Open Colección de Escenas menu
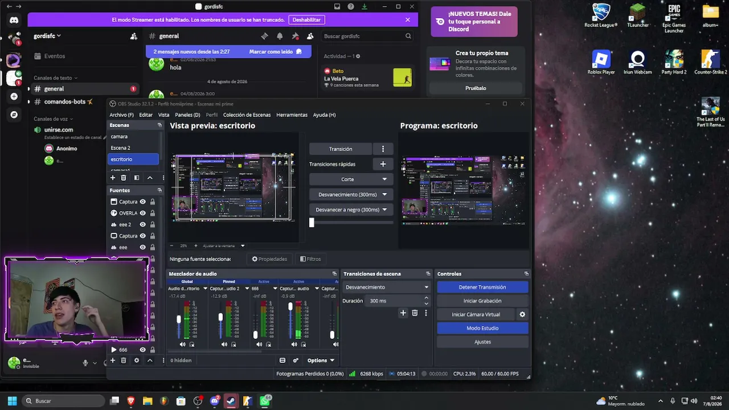 click(x=247, y=115)
